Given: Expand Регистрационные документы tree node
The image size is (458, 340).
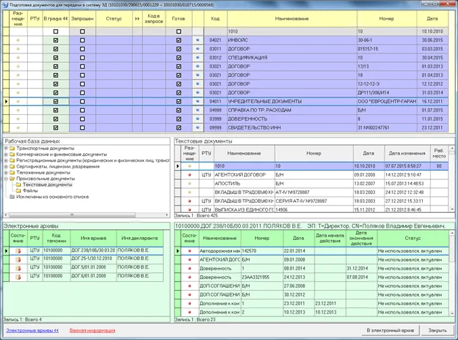Looking at the screenshot, I should click(6, 160).
